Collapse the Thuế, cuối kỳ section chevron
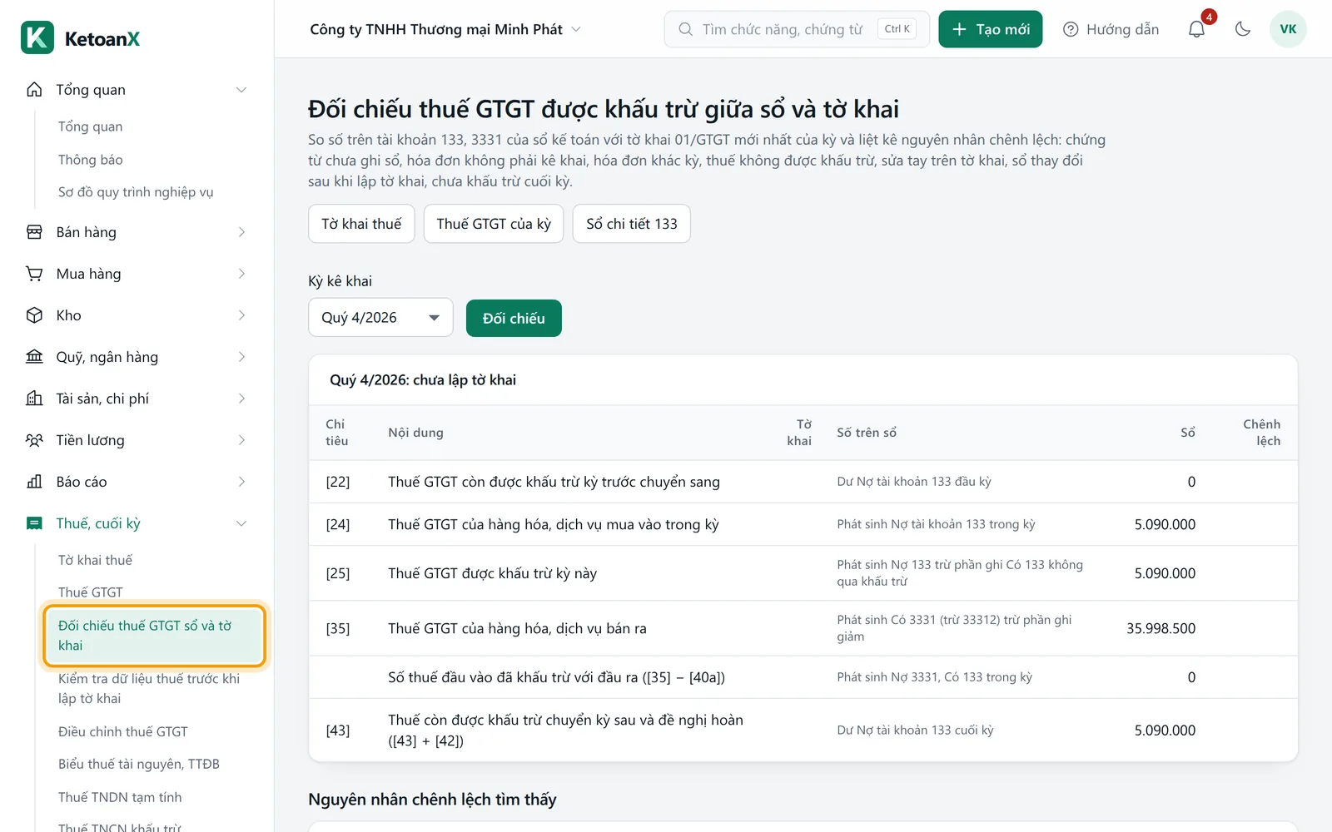1332x832 pixels. click(x=241, y=523)
